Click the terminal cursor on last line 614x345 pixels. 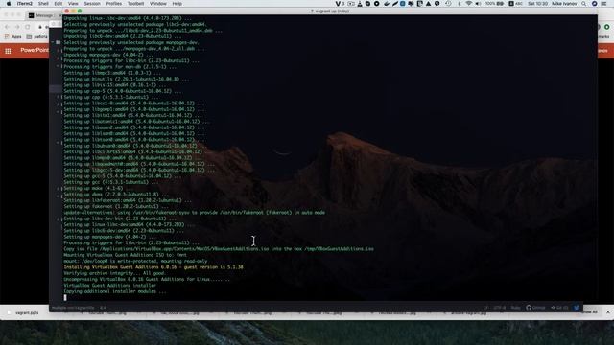coord(65,297)
